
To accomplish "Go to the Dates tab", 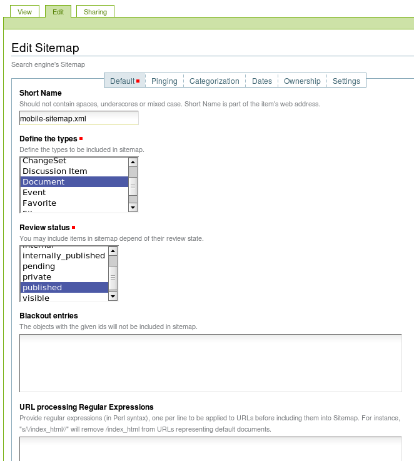I will [x=261, y=81].
